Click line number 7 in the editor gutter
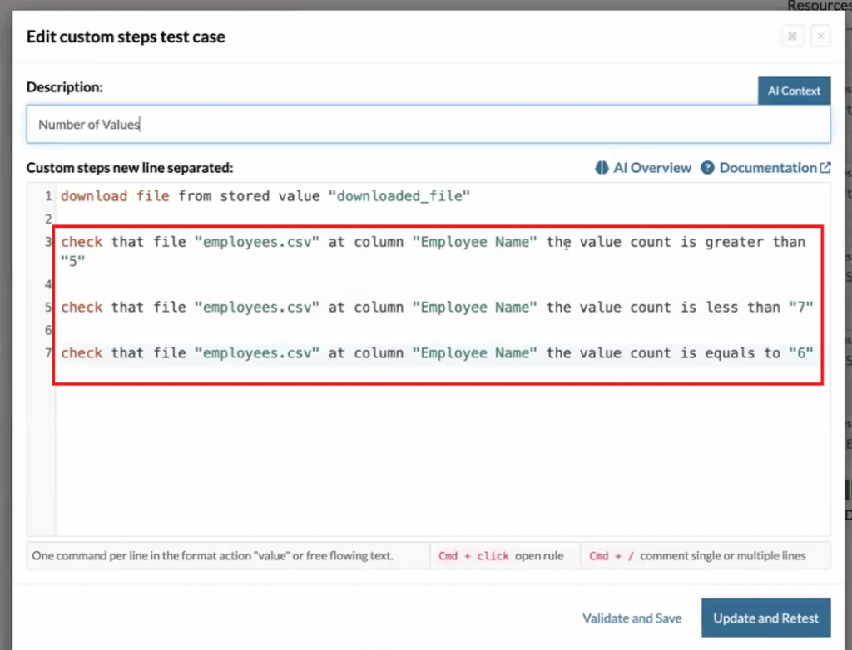The width and height of the screenshot is (852, 650). pyautogui.click(x=48, y=353)
